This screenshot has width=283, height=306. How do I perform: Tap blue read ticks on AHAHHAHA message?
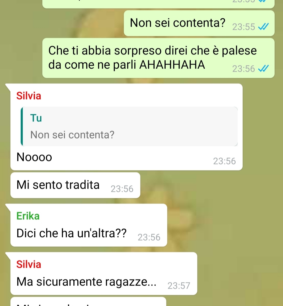point(263,69)
